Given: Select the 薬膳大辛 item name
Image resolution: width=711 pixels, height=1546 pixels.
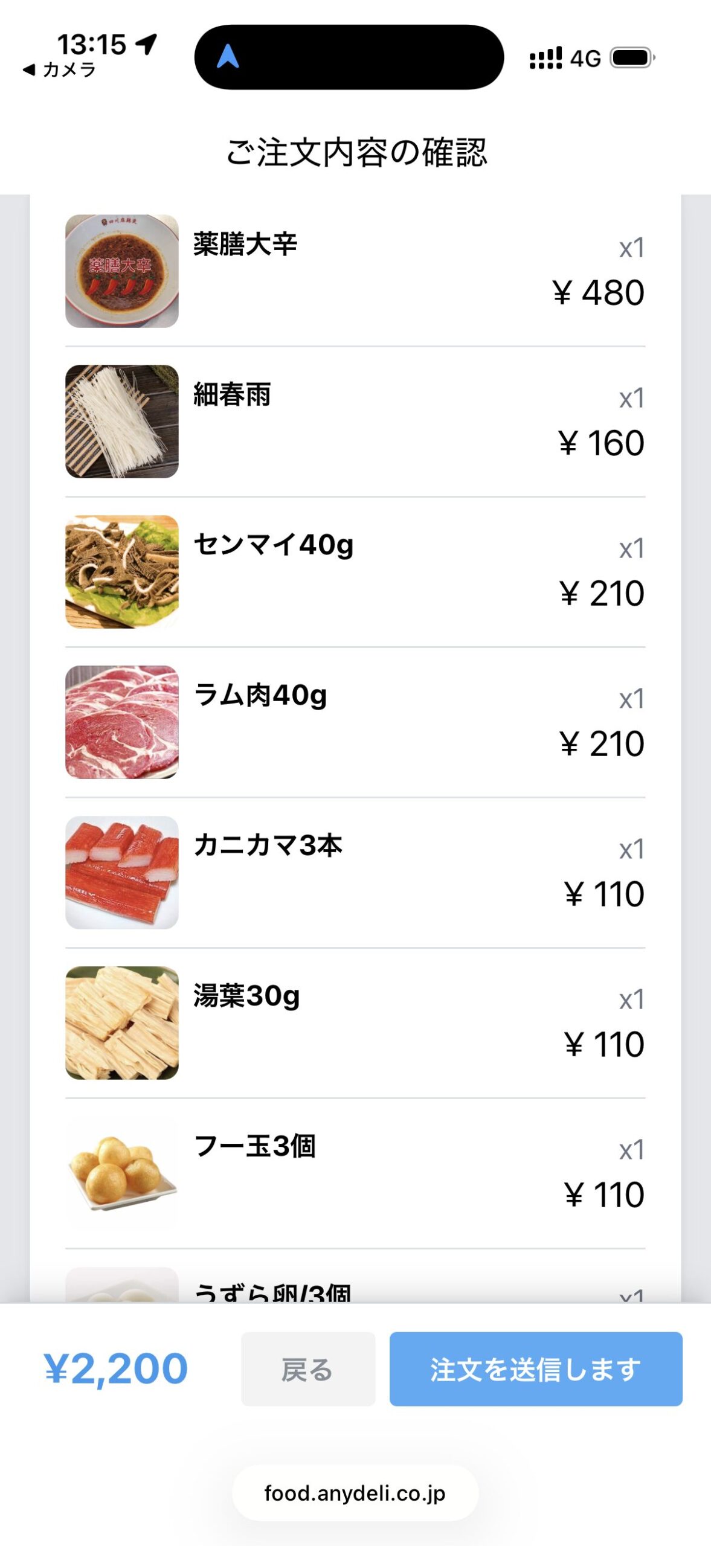Looking at the screenshot, I should (x=245, y=245).
